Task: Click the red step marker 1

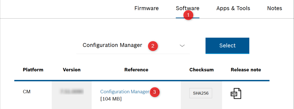Action: 188,15
